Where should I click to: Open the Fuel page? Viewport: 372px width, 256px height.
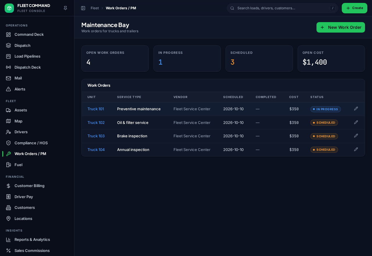click(37, 165)
